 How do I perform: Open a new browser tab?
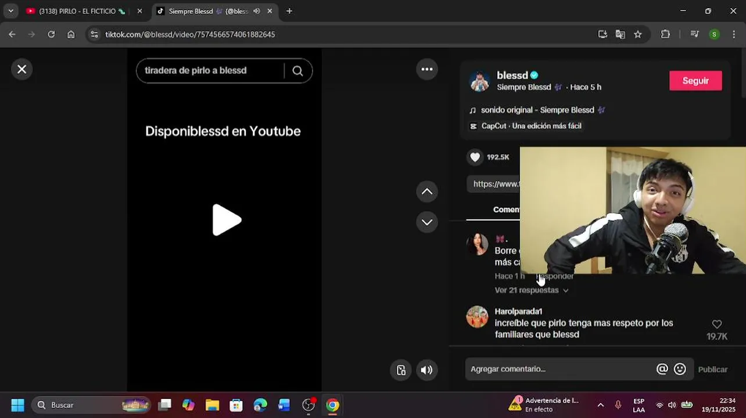click(x=289, y=11)
